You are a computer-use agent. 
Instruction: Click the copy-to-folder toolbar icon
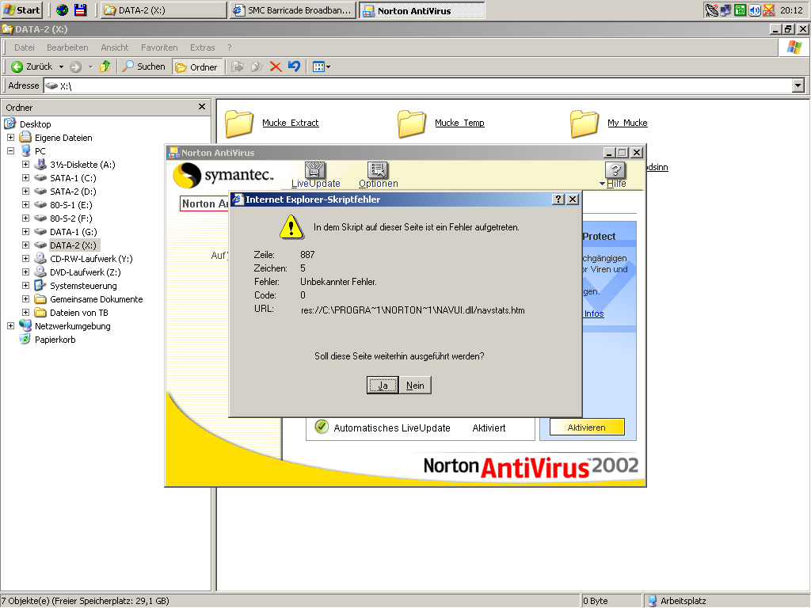pyautogui.click(x=257, y=66)
